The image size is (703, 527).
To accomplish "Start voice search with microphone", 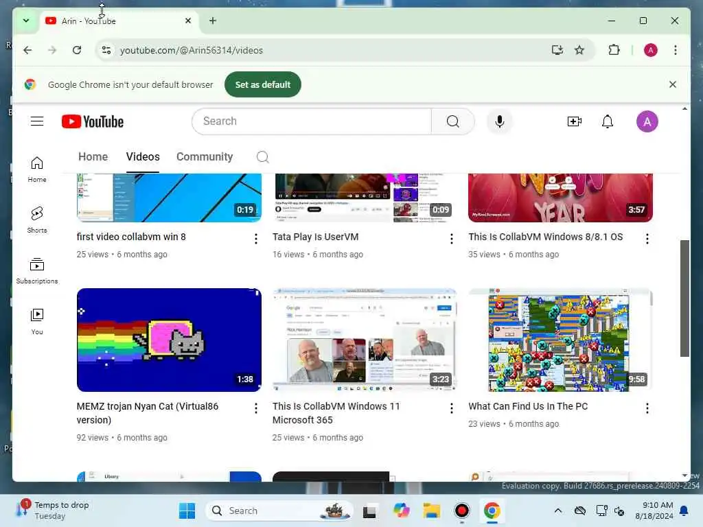I will coord(500,121).
